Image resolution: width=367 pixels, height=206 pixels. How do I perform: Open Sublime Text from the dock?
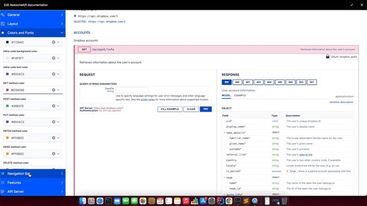pyautogui.click(x=246, y=201)
